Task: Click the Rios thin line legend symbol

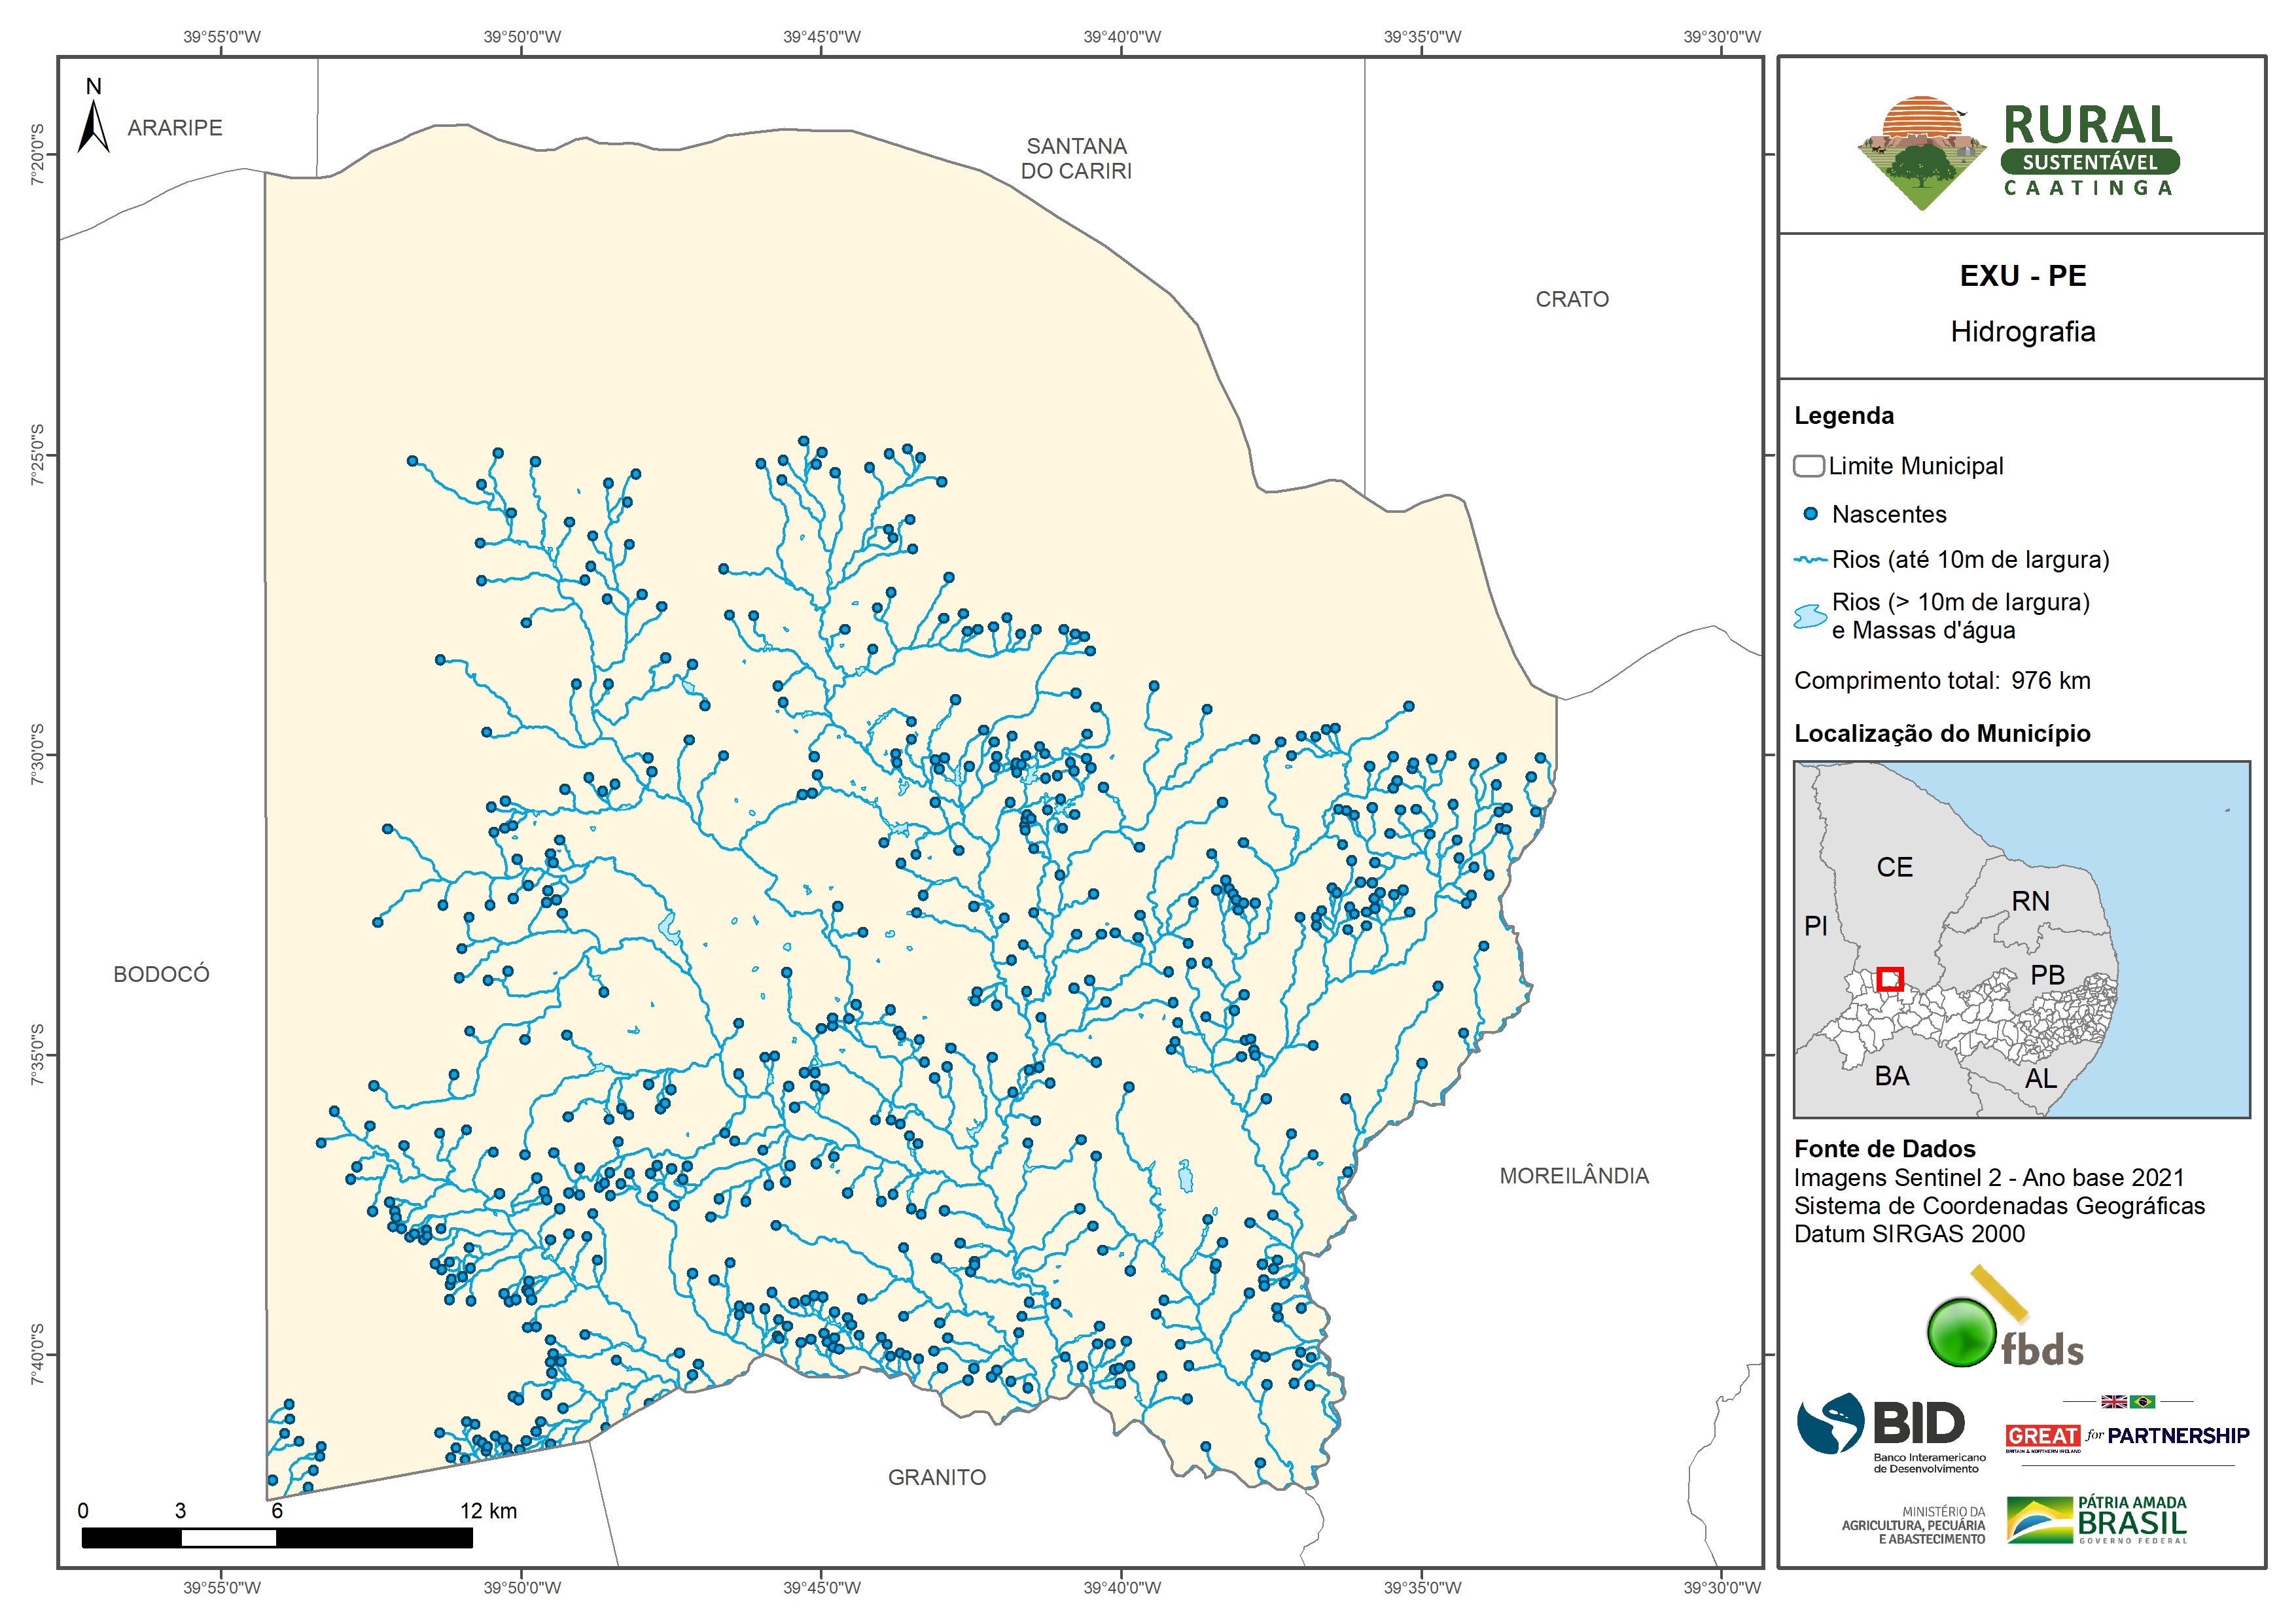Action: (x=1810, y=560)
